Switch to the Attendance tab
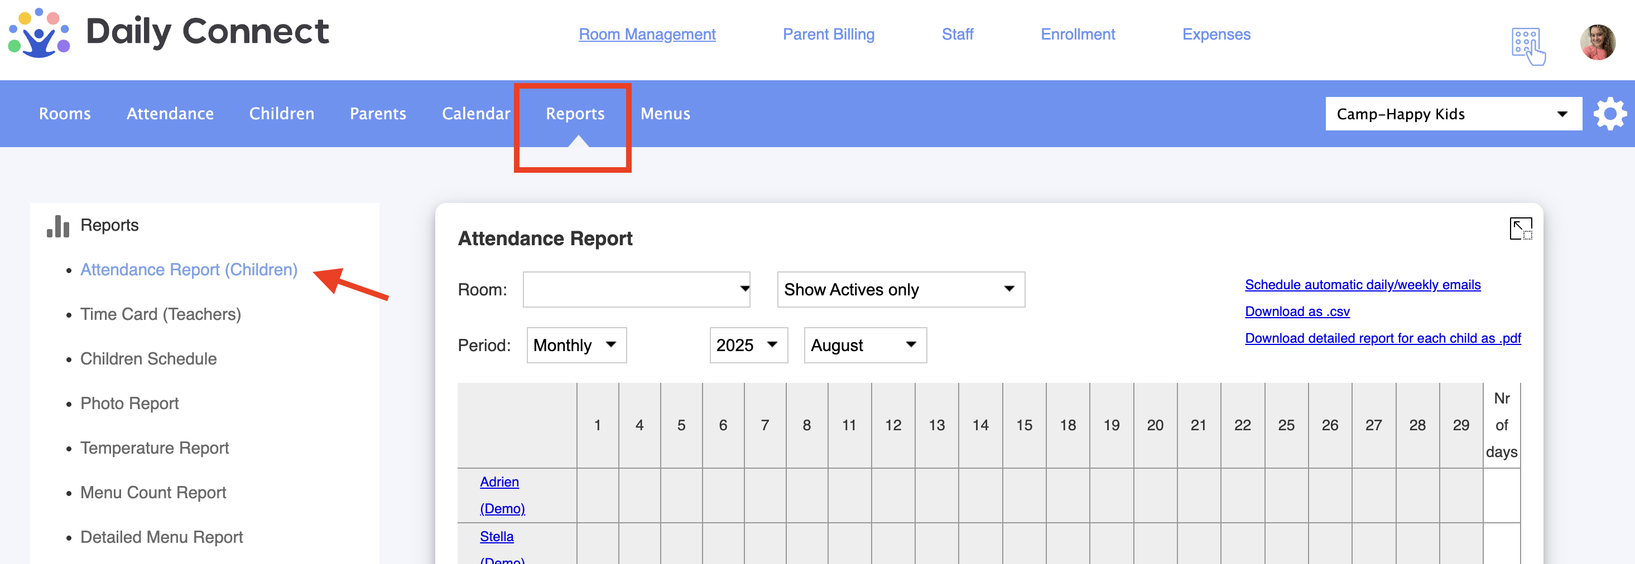Screen dimensions: 1635x564 170,114
